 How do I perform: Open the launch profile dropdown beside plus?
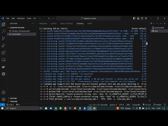coord(154,23)
